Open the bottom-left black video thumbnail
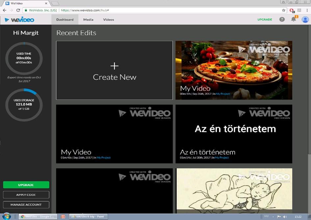The height and width of the screenshot is (220, 311). tap(115, 191)
